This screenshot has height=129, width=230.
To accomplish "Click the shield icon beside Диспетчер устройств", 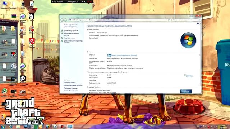I will coord(62,30).
